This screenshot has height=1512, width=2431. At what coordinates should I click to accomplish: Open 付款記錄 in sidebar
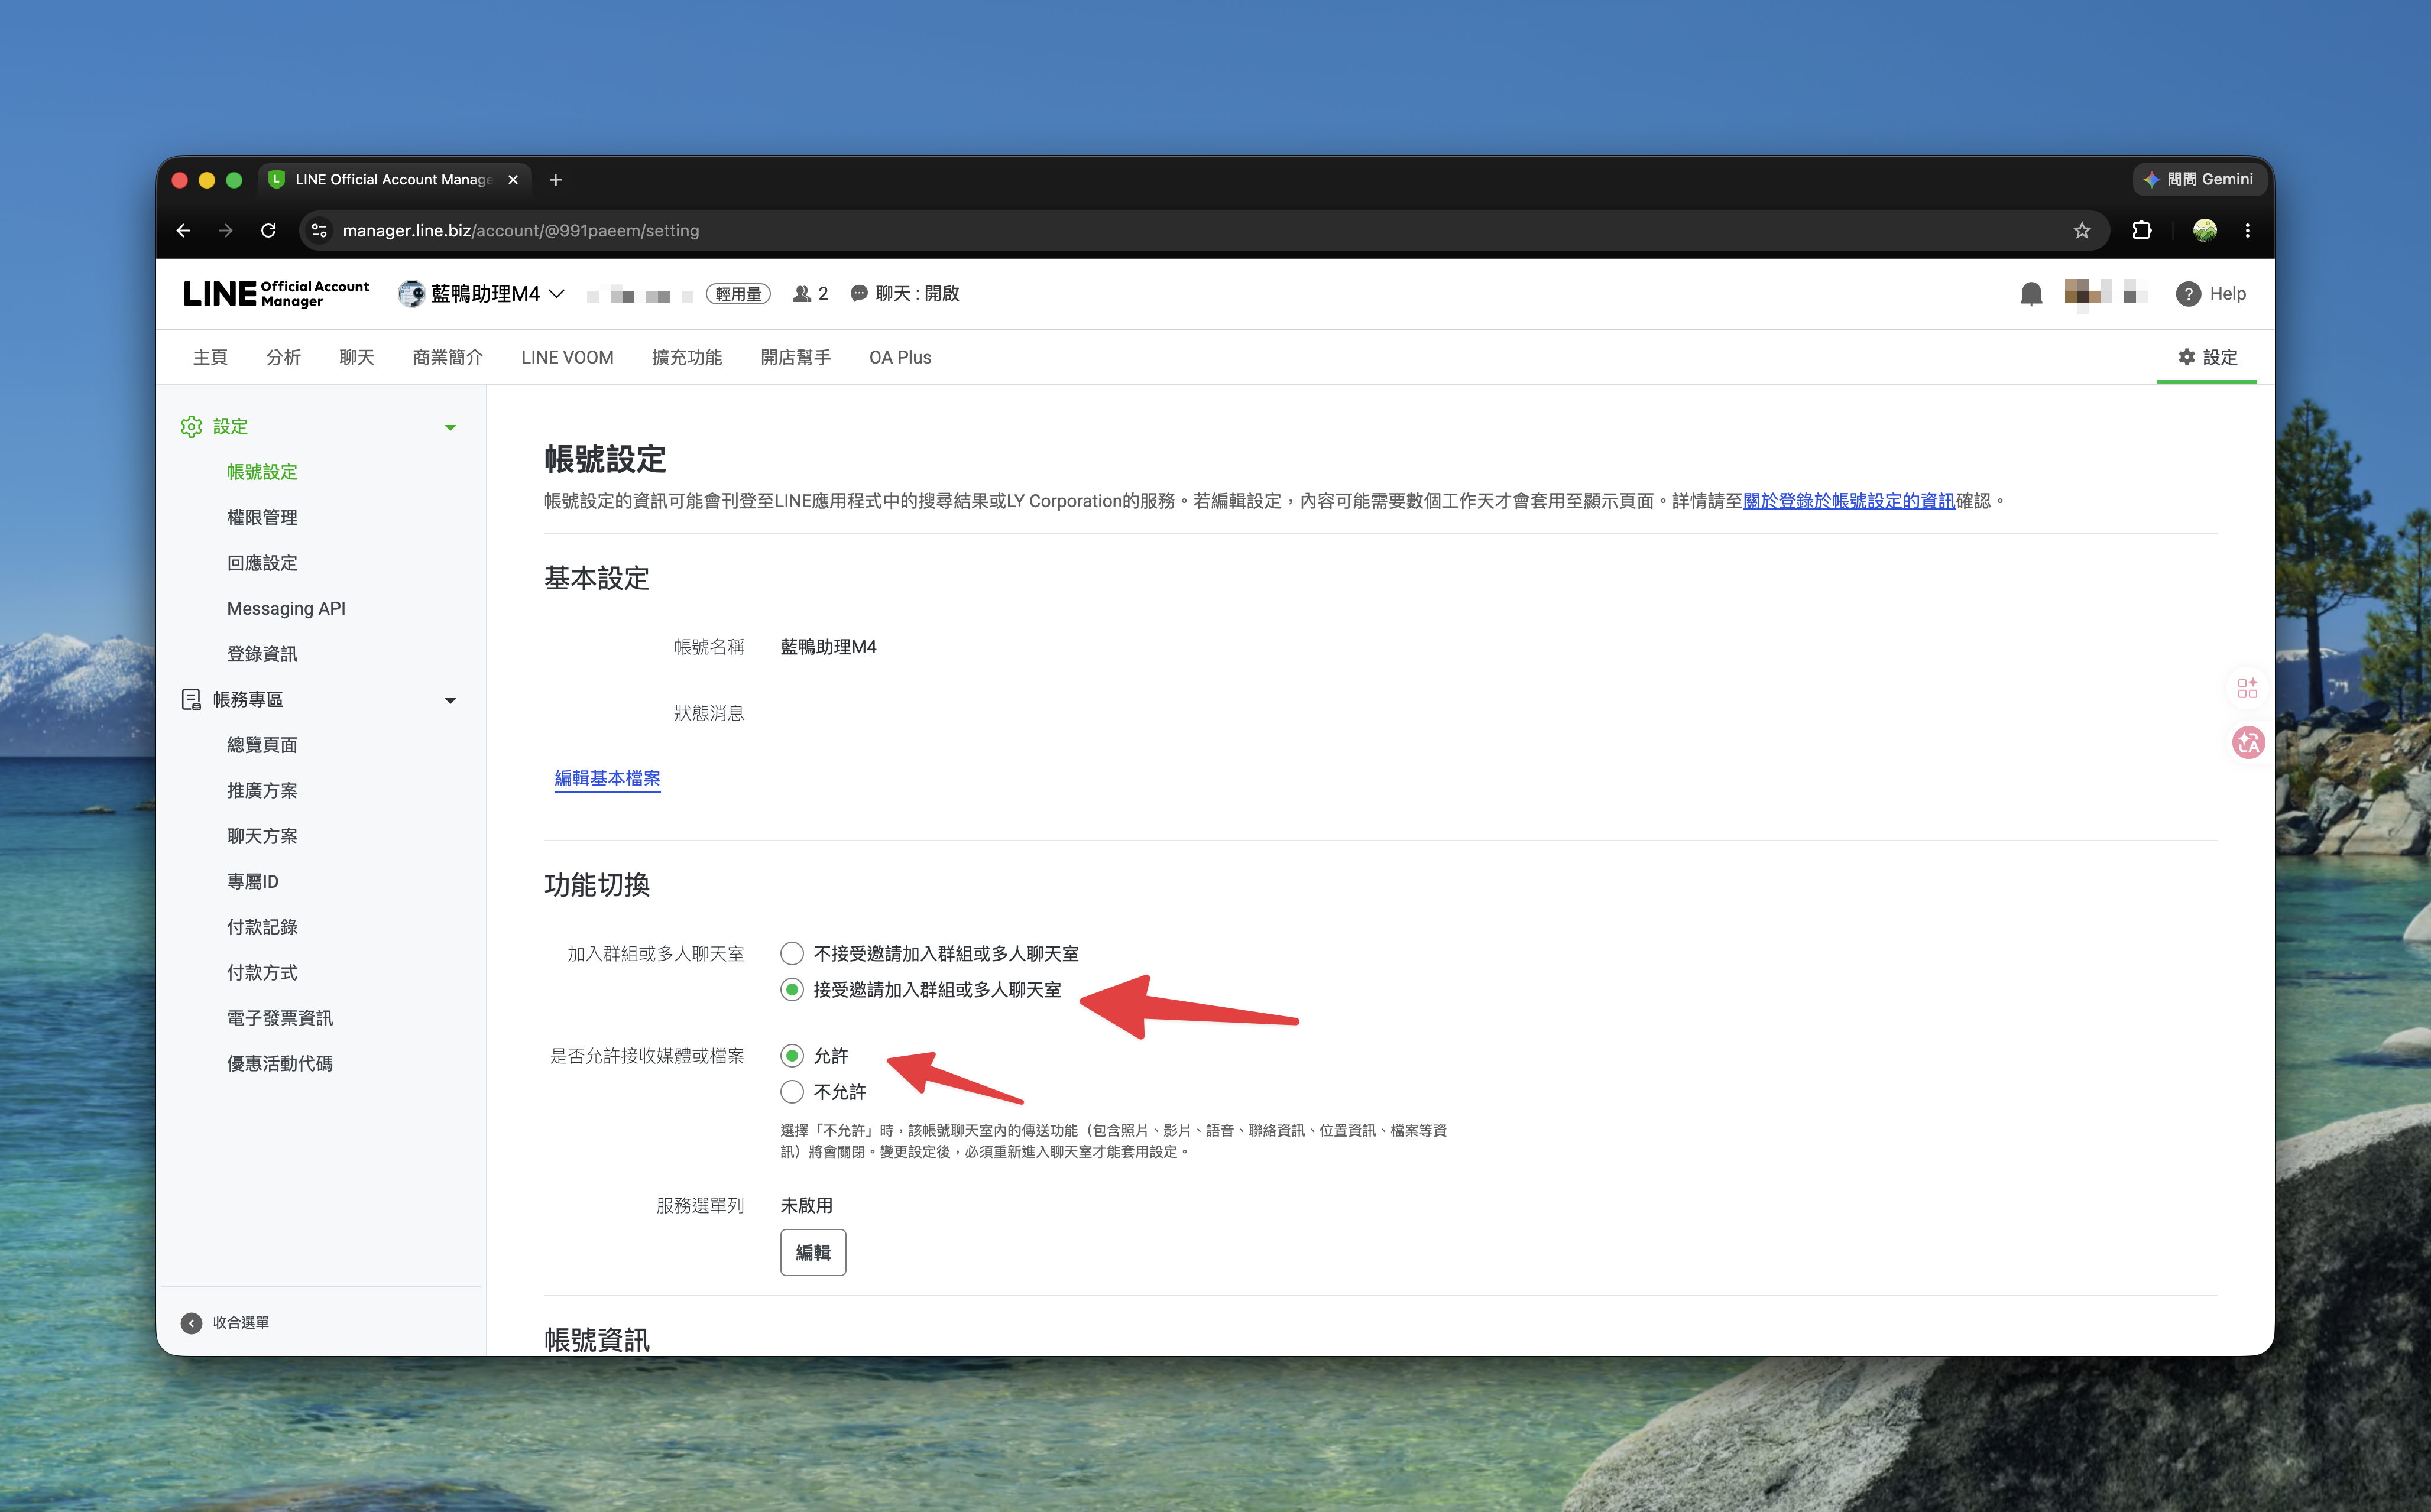coord(262,927)
